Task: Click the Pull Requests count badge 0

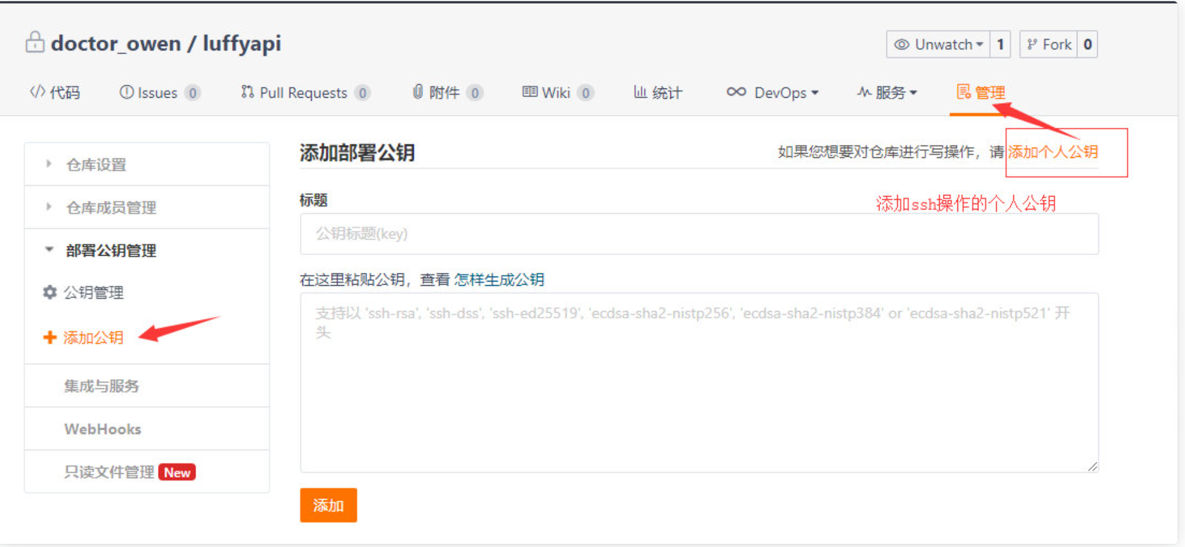Action: coord(363,92)
